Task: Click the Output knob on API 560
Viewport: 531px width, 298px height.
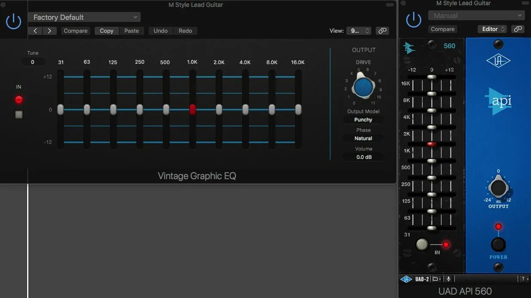Action: (x=498, y=188)
